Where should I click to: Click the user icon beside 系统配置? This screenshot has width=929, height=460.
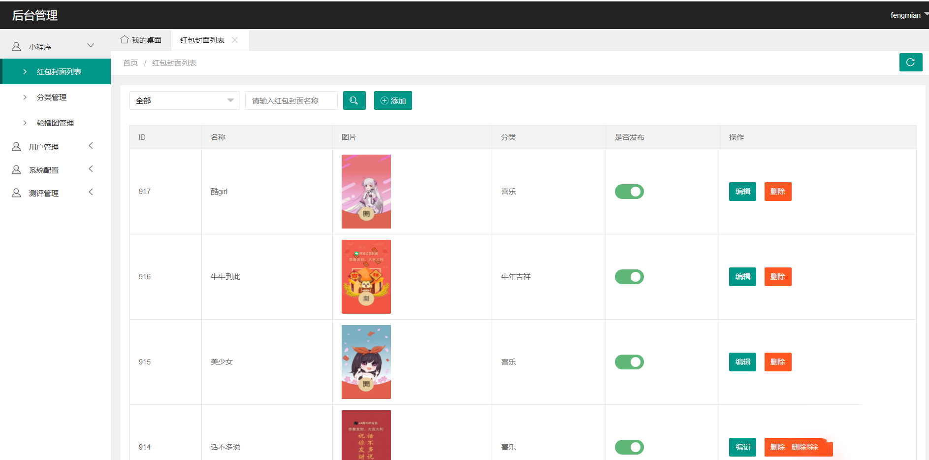(16, 170)
